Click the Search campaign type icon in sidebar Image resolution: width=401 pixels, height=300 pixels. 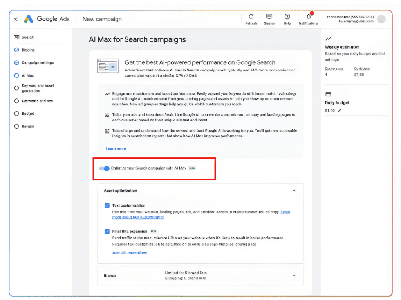coord(16,37)
